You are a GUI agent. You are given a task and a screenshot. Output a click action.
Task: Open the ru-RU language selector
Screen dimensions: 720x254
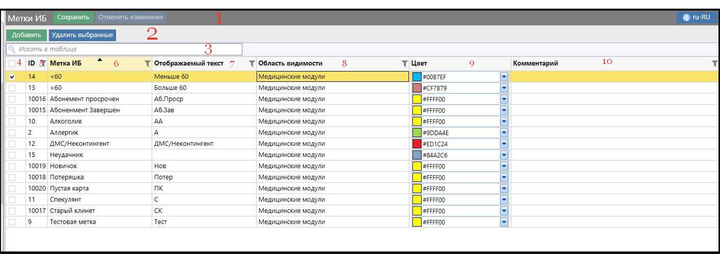click(x=697, y=17)
